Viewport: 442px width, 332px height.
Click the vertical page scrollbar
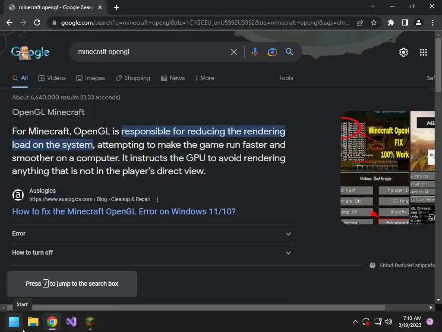click(438, 65)
